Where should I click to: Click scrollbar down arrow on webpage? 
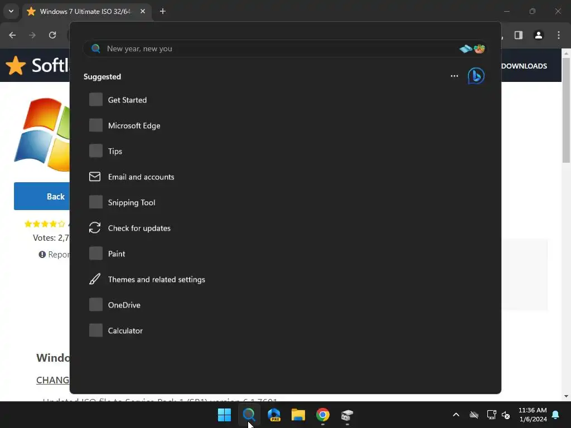click(x=567, y=396)
